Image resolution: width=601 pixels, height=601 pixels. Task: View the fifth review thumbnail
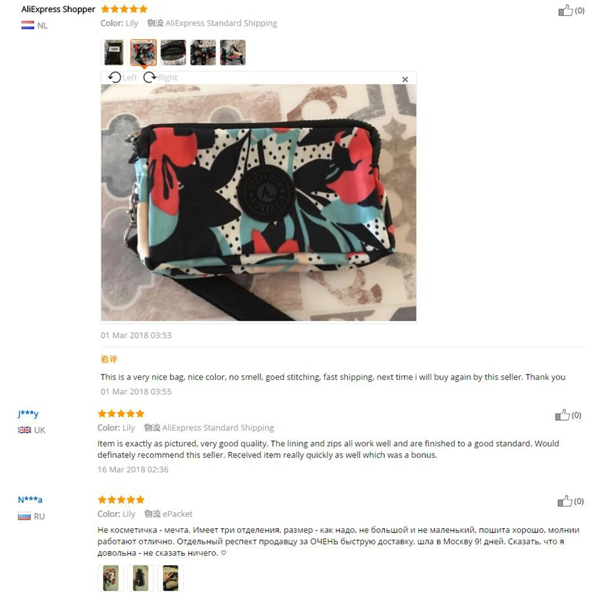pyautogui.click(x=233, y=52)
